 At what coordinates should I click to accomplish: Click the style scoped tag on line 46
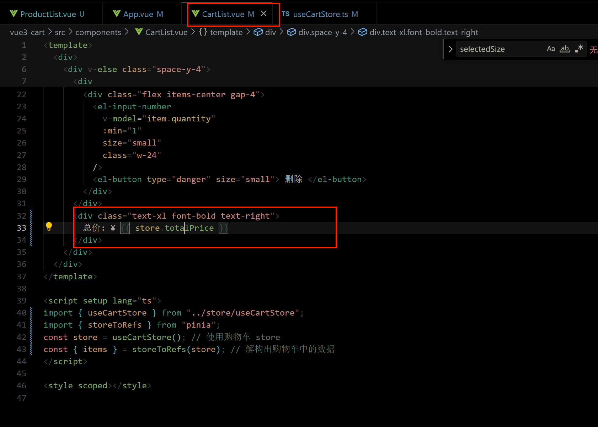point(78,385)
